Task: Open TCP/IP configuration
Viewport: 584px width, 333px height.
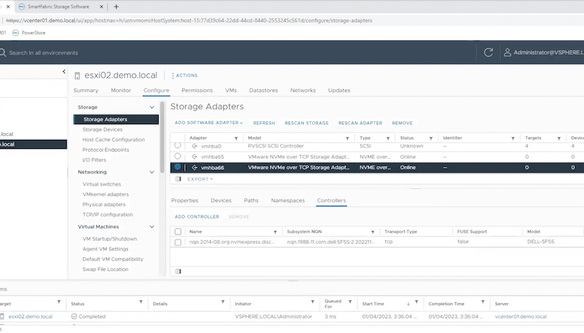Action: click(107, 214)
